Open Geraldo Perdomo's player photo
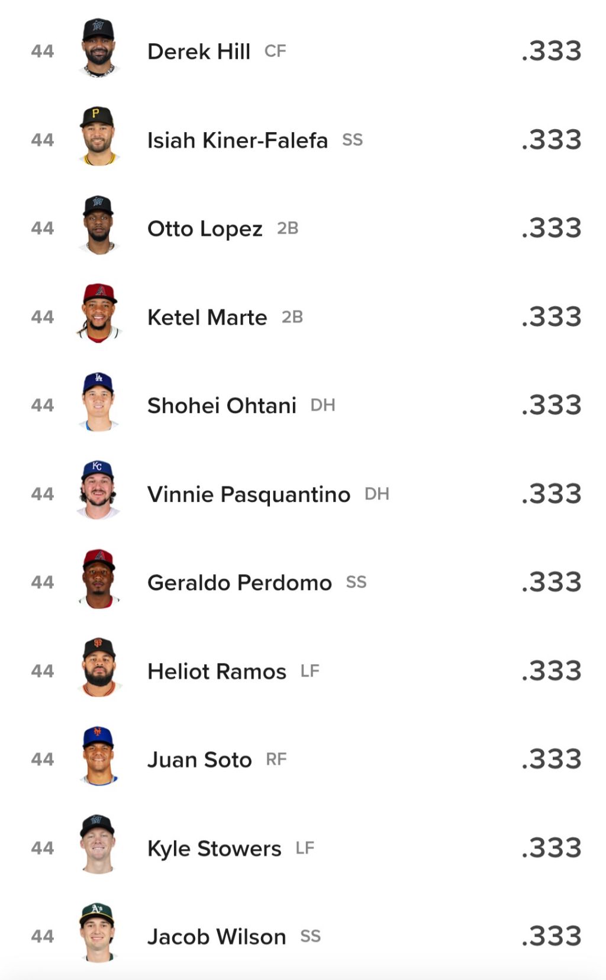Image resolution: width=606 pixels, height=980 pixels. 99,579
